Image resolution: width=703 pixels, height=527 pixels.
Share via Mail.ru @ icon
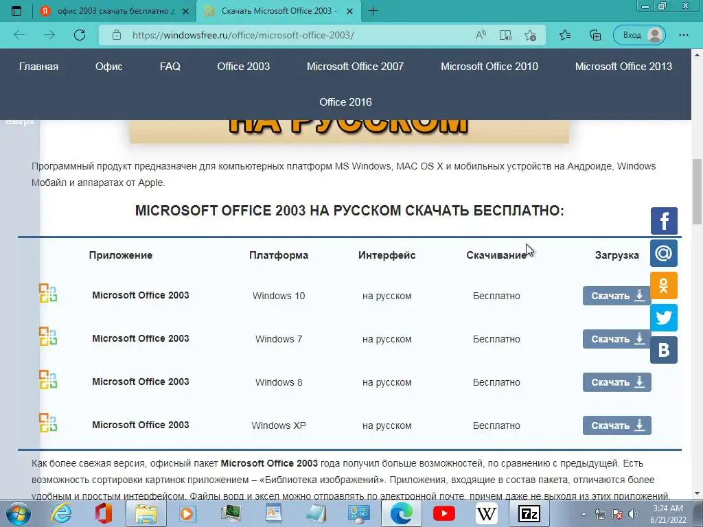pos(664,253)
